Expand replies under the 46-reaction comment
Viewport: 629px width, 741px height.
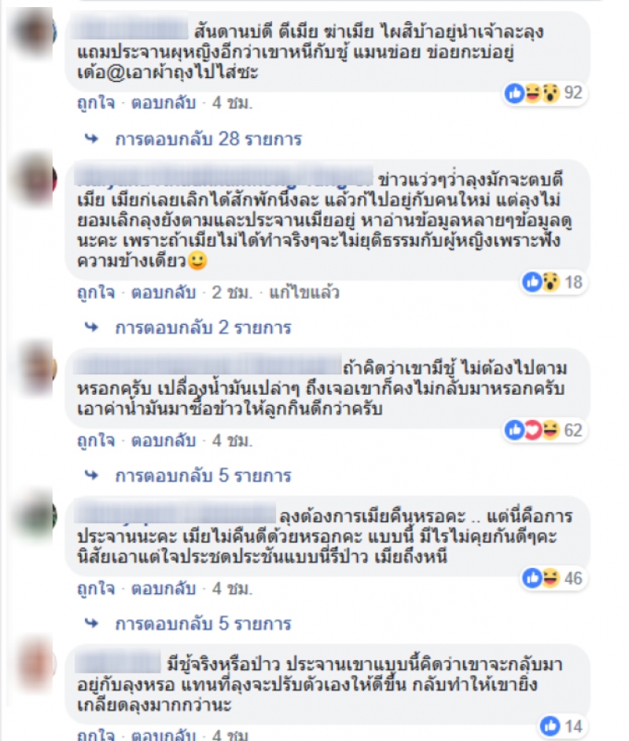[203, 624]
